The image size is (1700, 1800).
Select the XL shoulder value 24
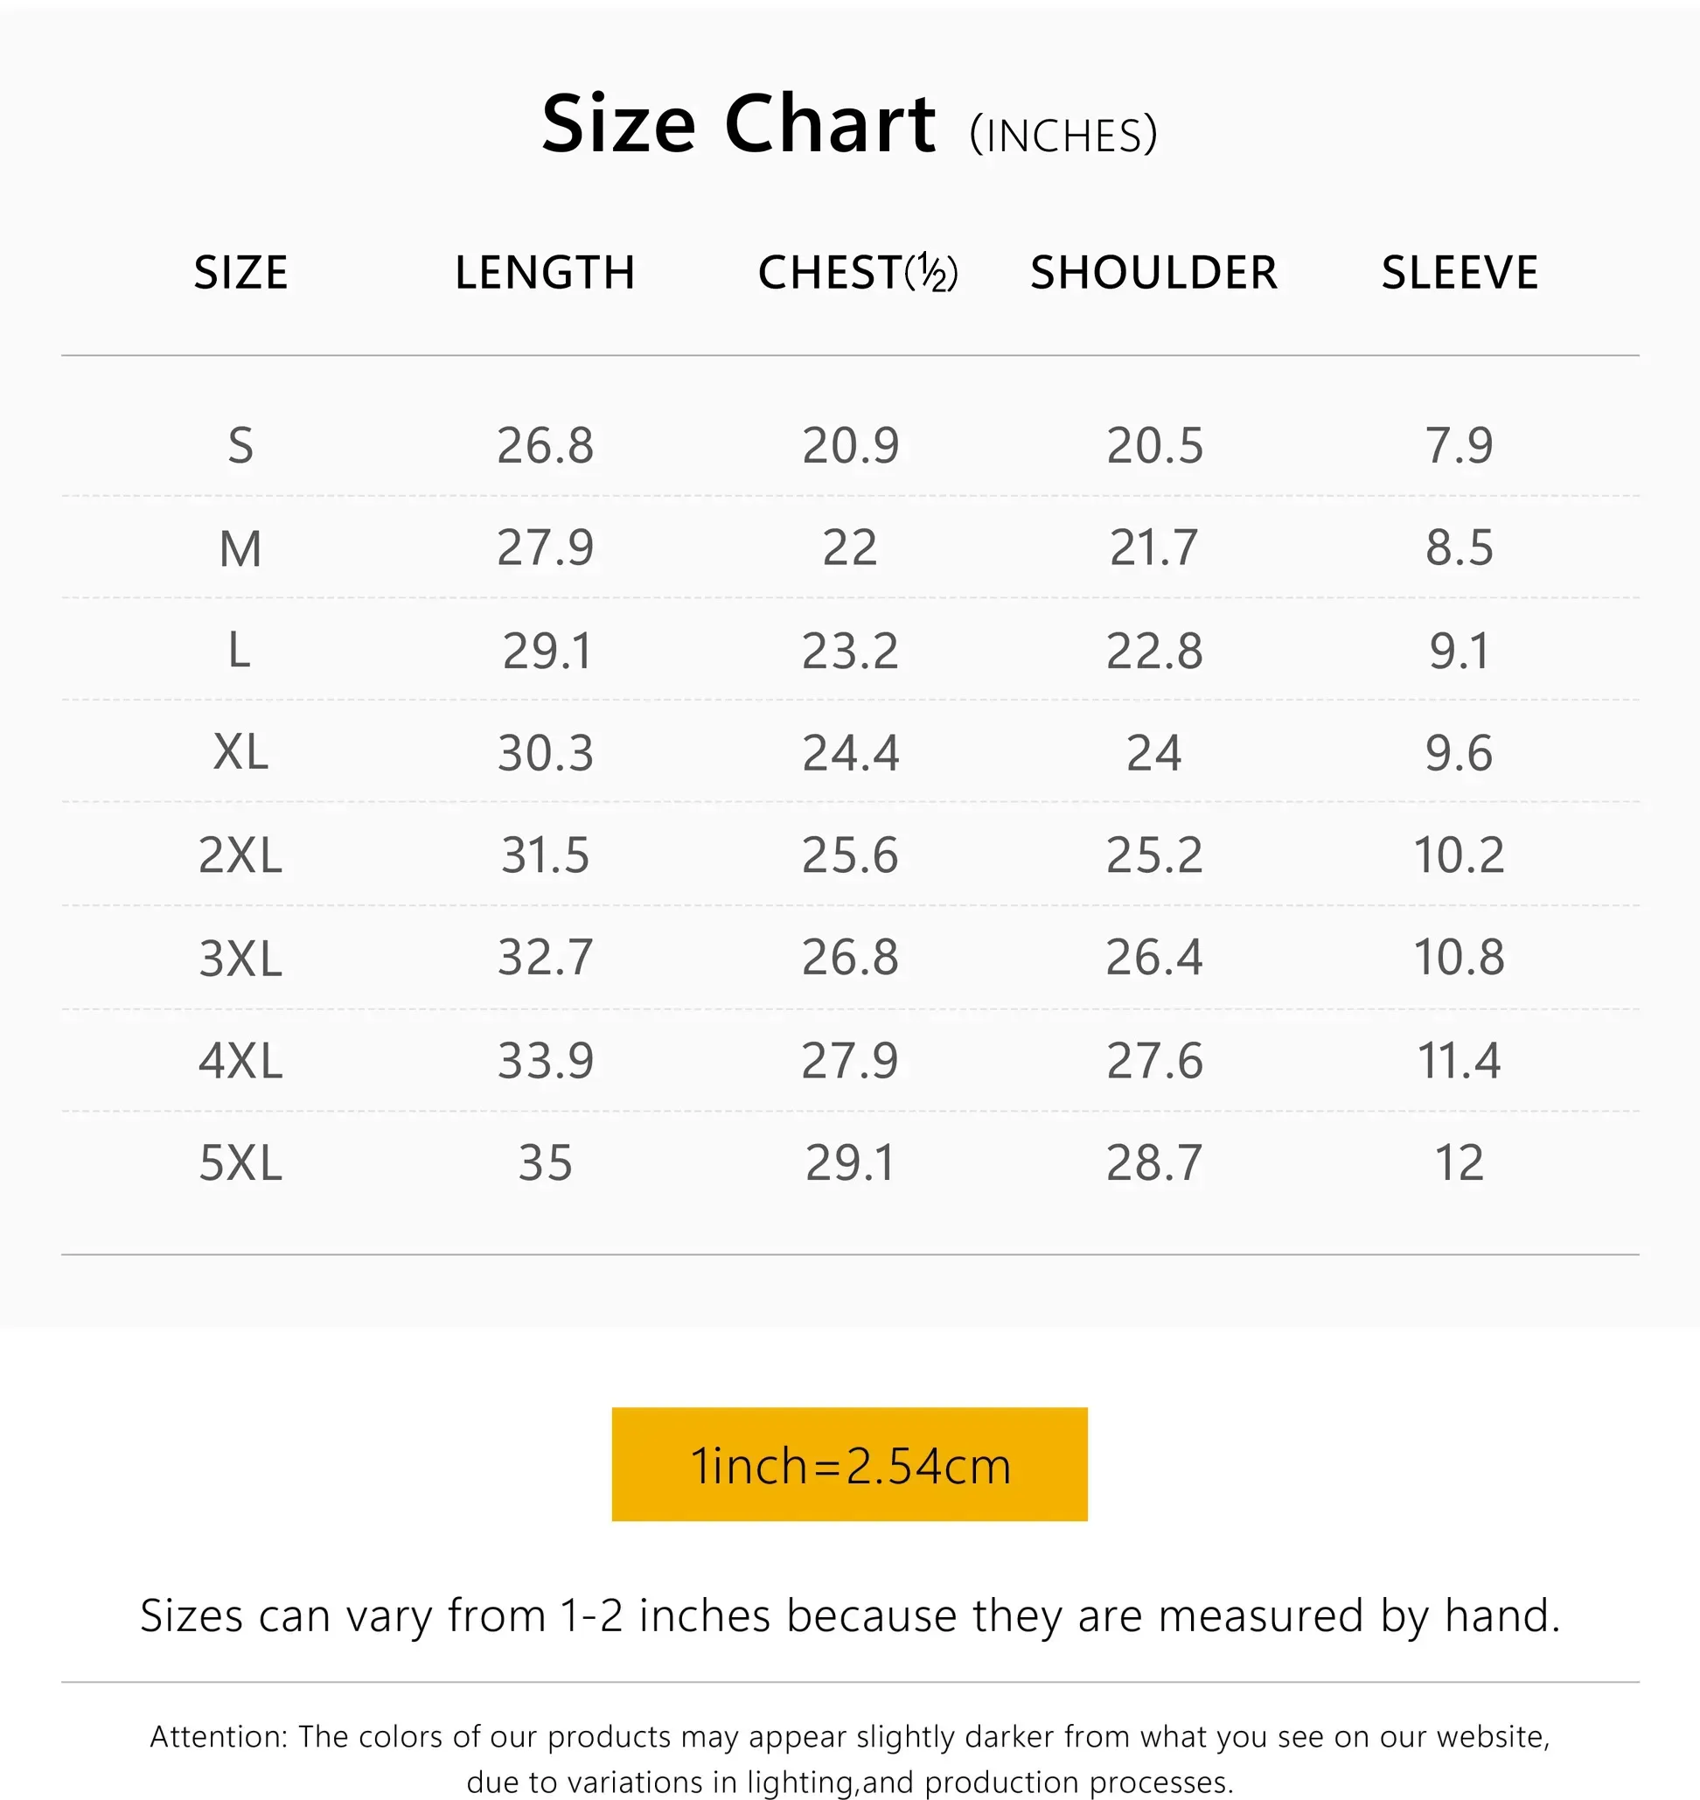pos(1153,752)
